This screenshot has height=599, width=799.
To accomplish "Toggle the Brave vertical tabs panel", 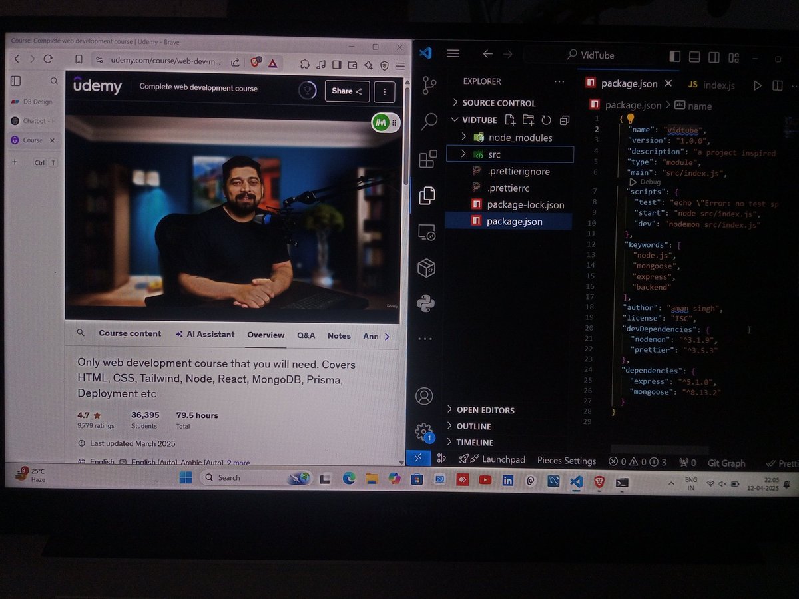I will click(16, 81).
